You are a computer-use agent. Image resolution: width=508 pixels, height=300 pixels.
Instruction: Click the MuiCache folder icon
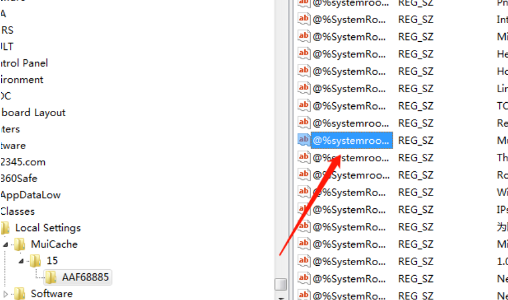point(20,244)
